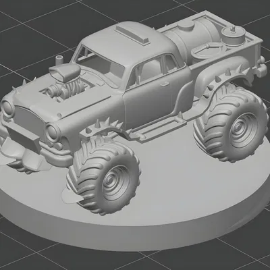
Task: Select the front grille of the truck
Action: 30,122
